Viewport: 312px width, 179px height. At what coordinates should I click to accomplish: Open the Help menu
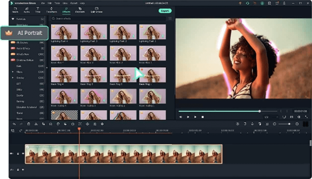pyautogui.click(x=82, y=3)
